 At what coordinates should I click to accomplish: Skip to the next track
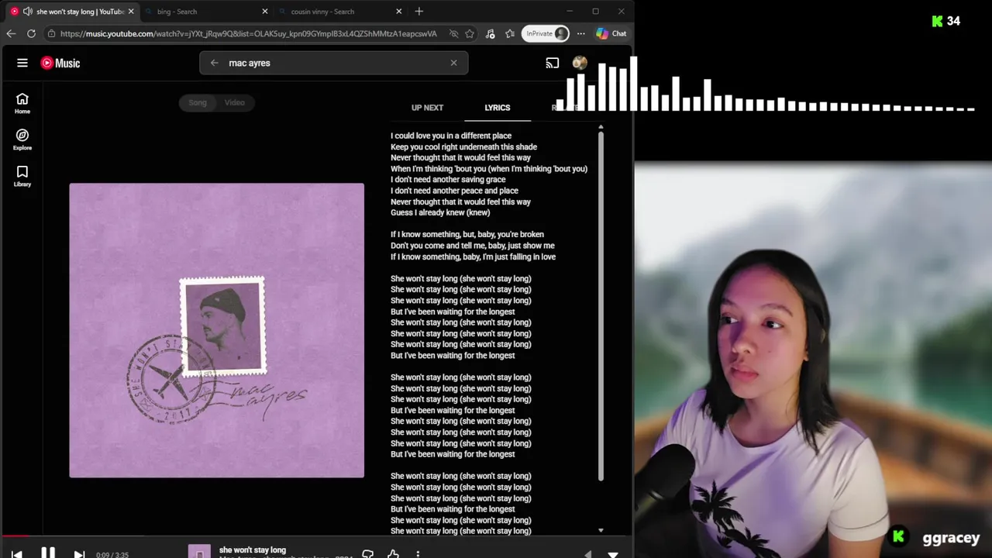(x=78, y=554)
